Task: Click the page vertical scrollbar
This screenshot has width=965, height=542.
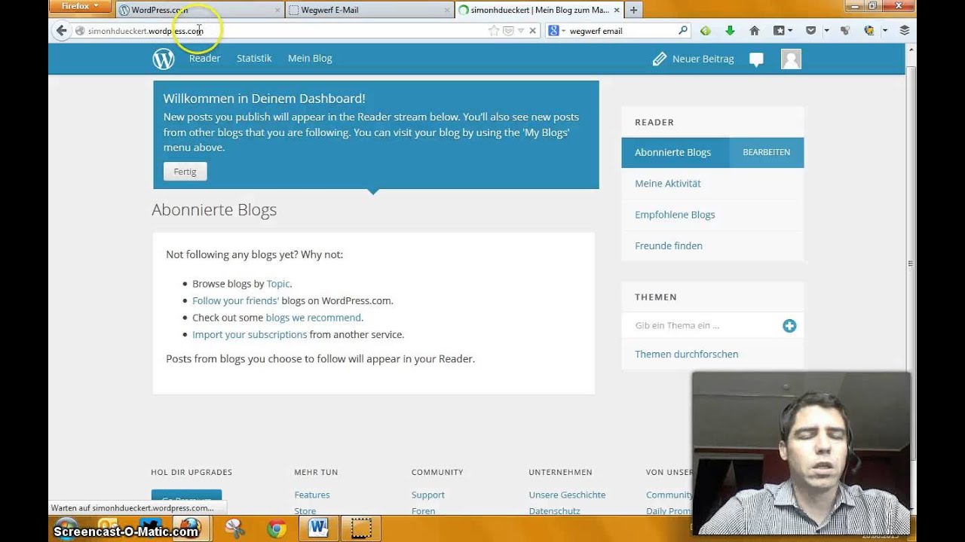Action: click(x=911, y=263)
